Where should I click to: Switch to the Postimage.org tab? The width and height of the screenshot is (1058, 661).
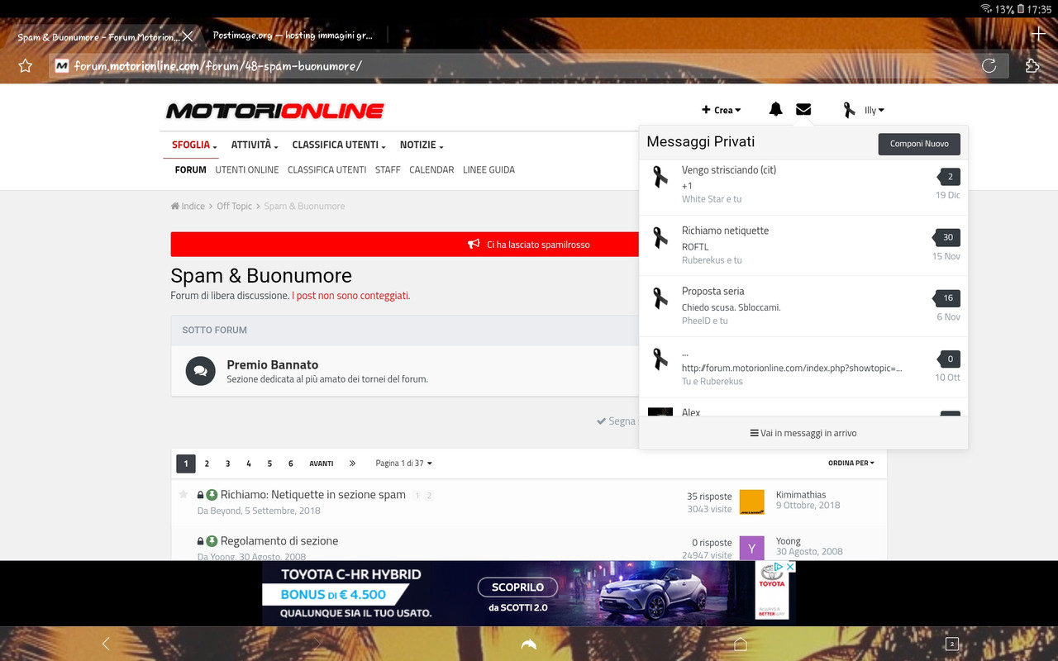pyautogui.click(x=293, y=36)
